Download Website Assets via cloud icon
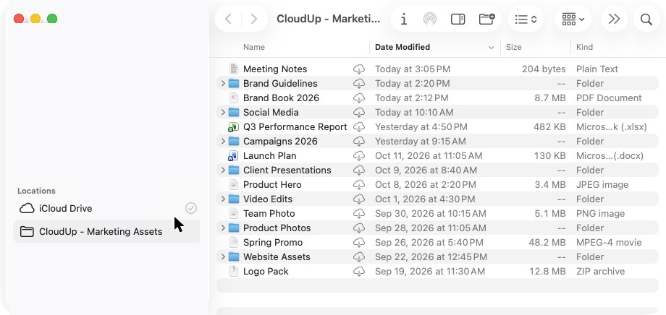Viewport: 666px width, 315px height. 359,257
